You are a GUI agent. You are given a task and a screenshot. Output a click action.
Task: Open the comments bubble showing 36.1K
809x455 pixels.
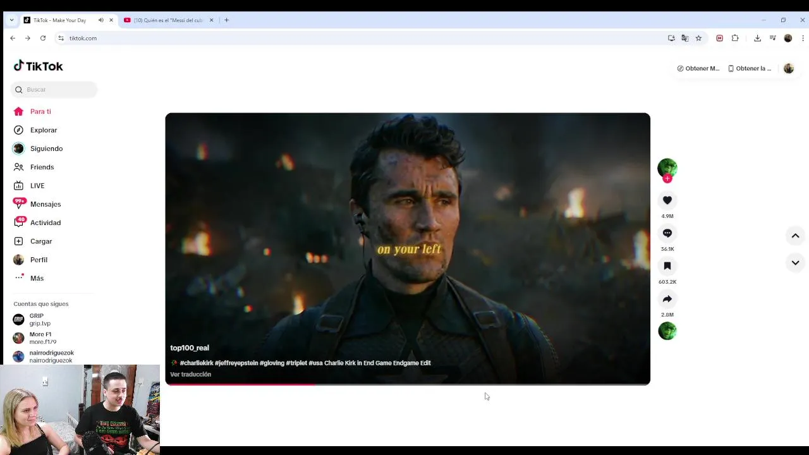tap(667, 233)
